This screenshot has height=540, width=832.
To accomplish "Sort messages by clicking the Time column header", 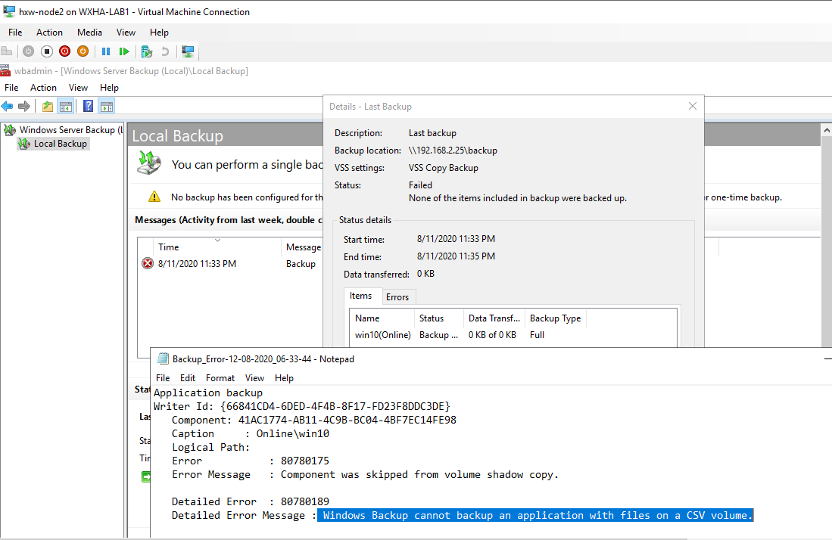I will click(x=168, y=247).
